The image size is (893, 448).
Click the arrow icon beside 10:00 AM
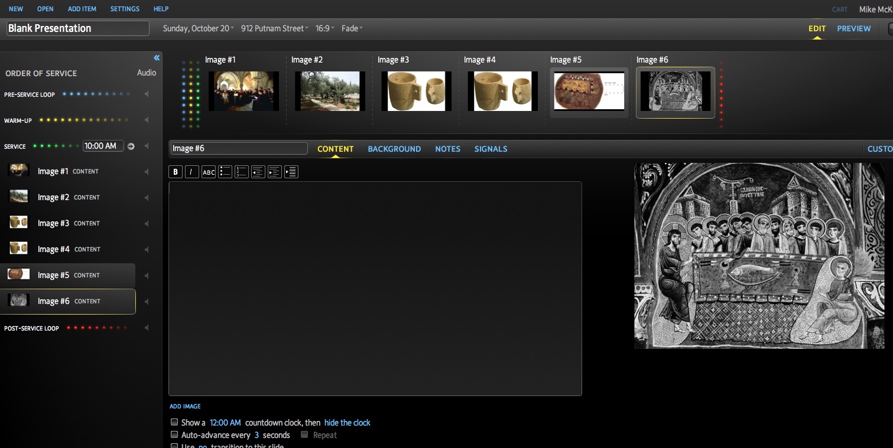tap(131, 146)
